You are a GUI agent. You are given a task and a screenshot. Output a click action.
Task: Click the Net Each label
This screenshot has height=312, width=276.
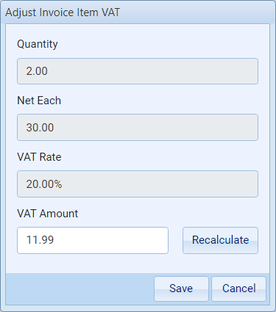coord(39,101)
